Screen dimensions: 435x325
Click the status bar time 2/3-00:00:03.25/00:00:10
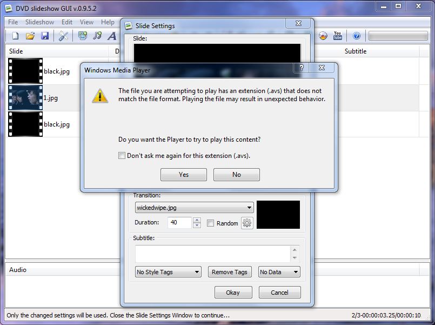coord(386,315)
